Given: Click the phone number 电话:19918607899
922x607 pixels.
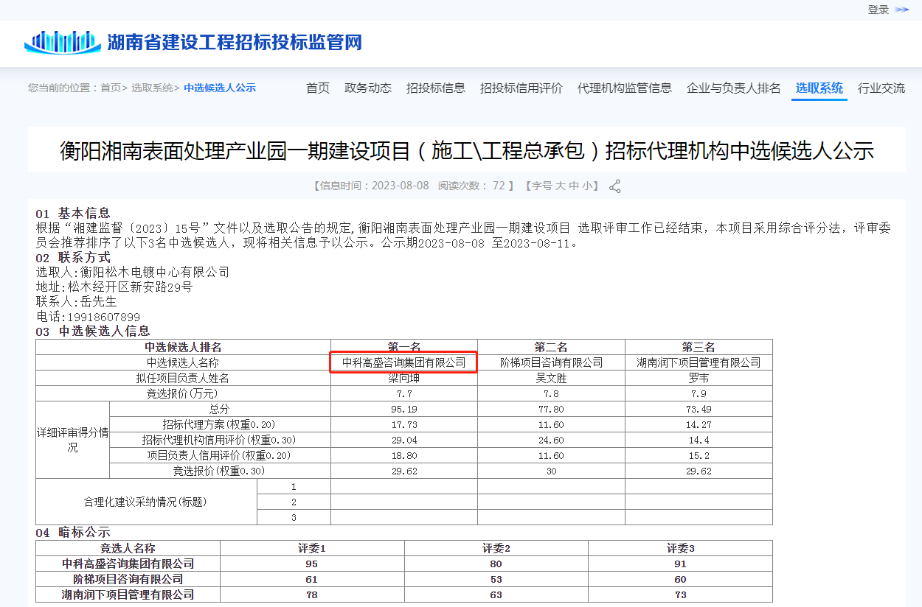Looking at the screenshot, I should pyautogui.click(x=88, y=317).
